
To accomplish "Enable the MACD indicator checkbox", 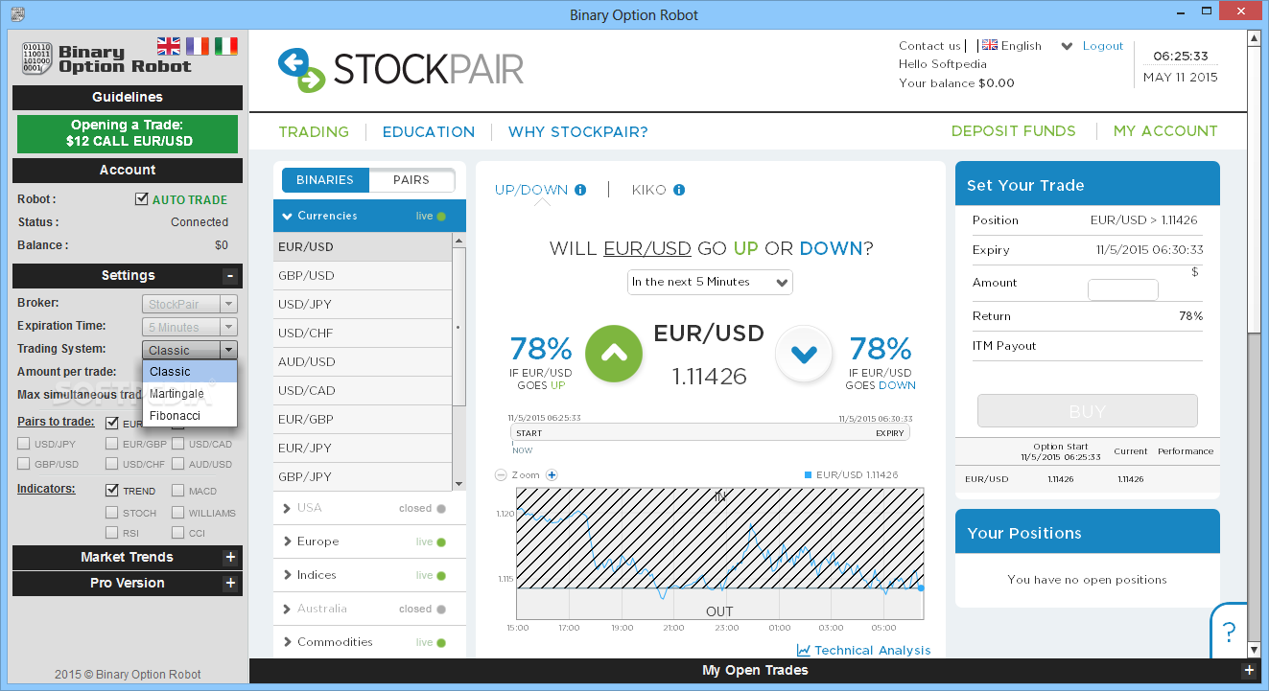I will 178,491.
